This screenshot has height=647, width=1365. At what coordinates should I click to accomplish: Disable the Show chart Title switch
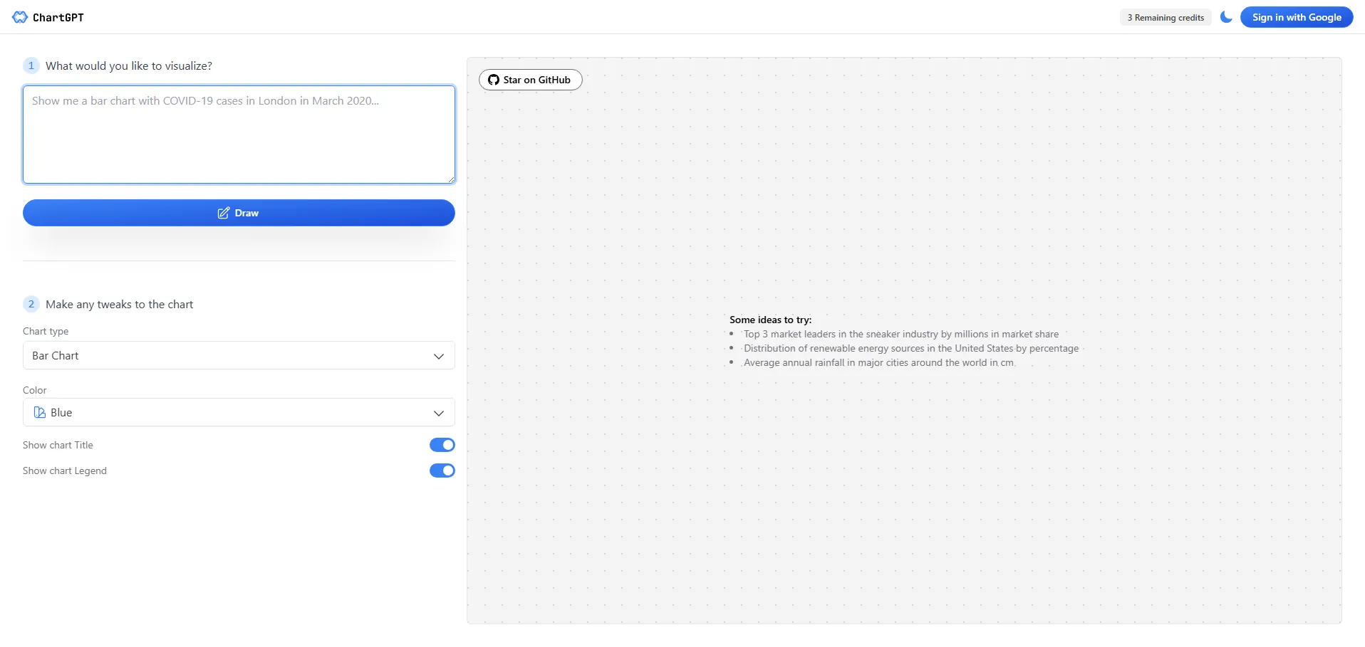coord(442,445)
